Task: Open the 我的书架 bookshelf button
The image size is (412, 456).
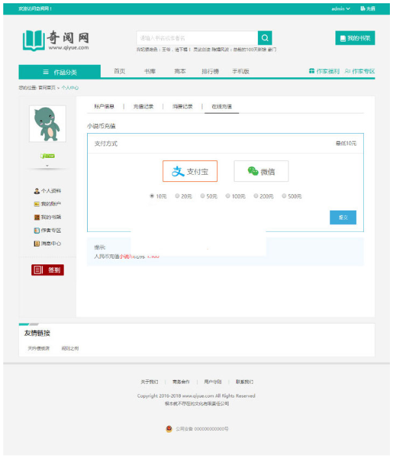Action: pyautogui.click(x=355, y=38)
